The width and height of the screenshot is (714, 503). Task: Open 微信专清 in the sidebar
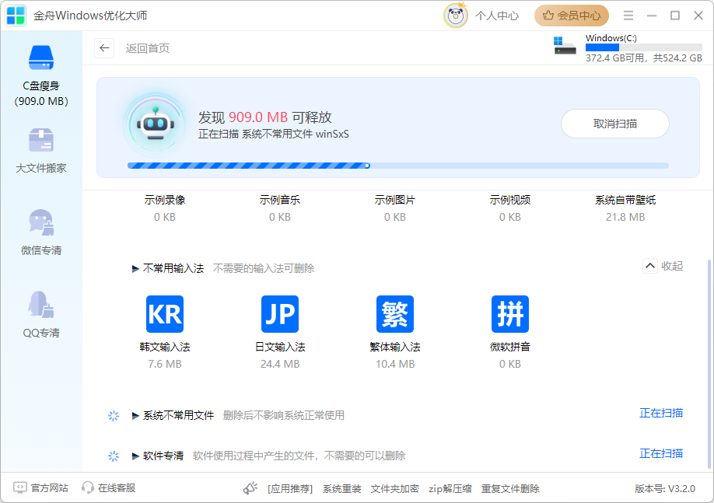tap(40, 232)
